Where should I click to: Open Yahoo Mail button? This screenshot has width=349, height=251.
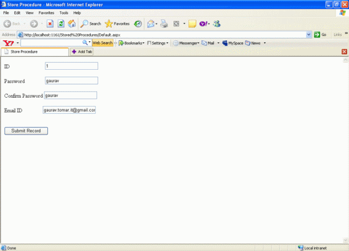pyautogui.click(x=208, y=43)
